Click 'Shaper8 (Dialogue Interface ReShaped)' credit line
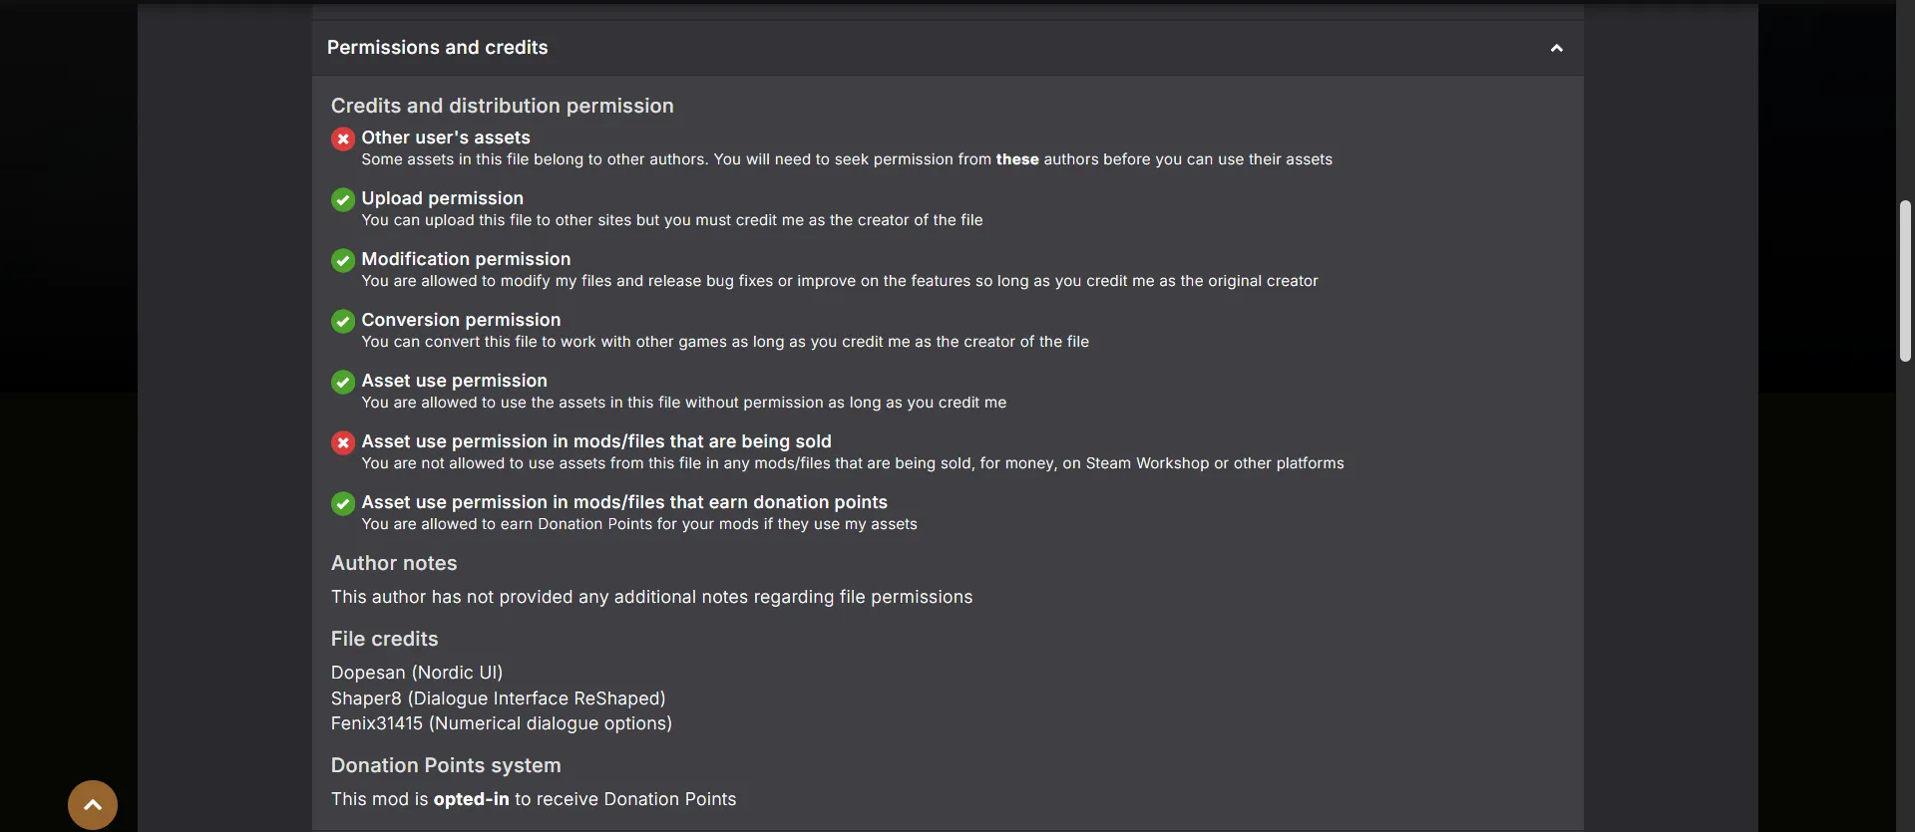The width and height of the screenshot is (1915, 832). click(498, 698)
